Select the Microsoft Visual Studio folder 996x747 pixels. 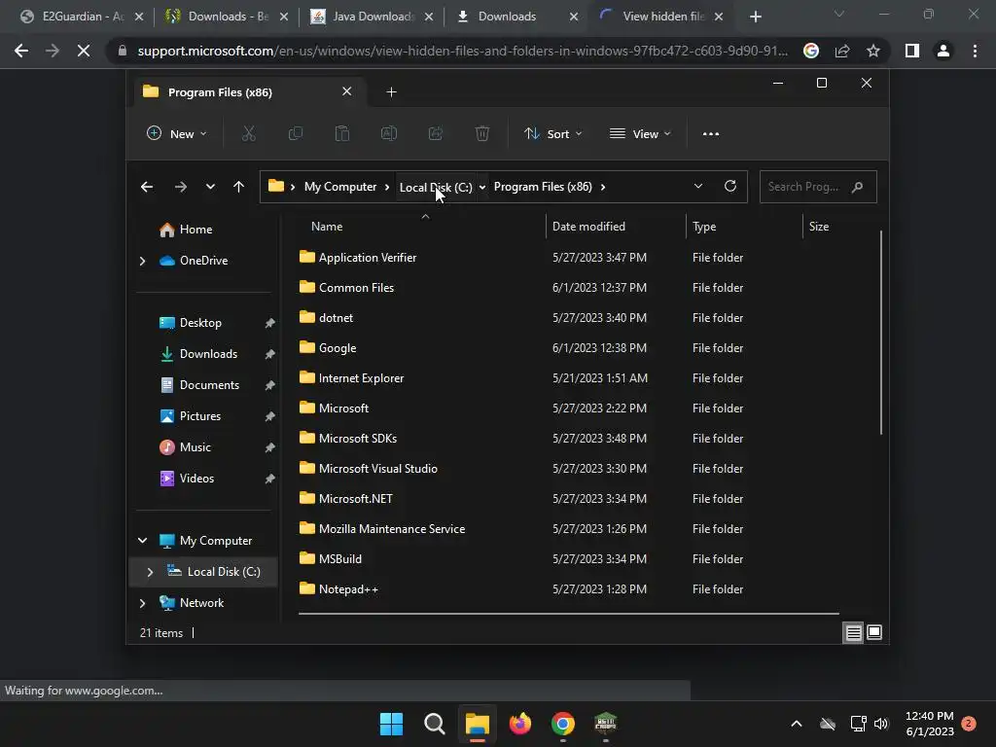pyautogui.click(x=378, y=469)
